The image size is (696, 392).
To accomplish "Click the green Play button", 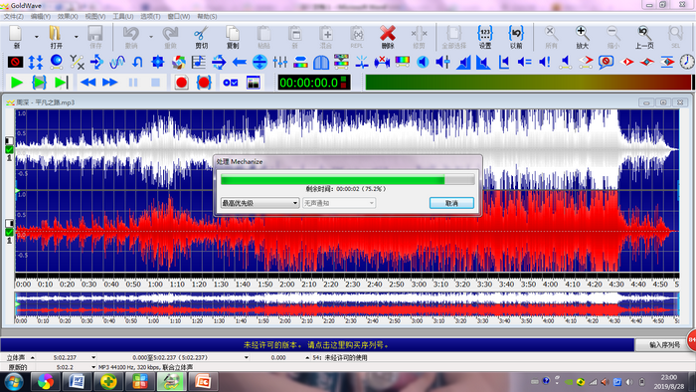I will click(17, 83).
